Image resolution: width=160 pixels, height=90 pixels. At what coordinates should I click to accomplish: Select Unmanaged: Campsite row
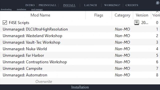80,68
